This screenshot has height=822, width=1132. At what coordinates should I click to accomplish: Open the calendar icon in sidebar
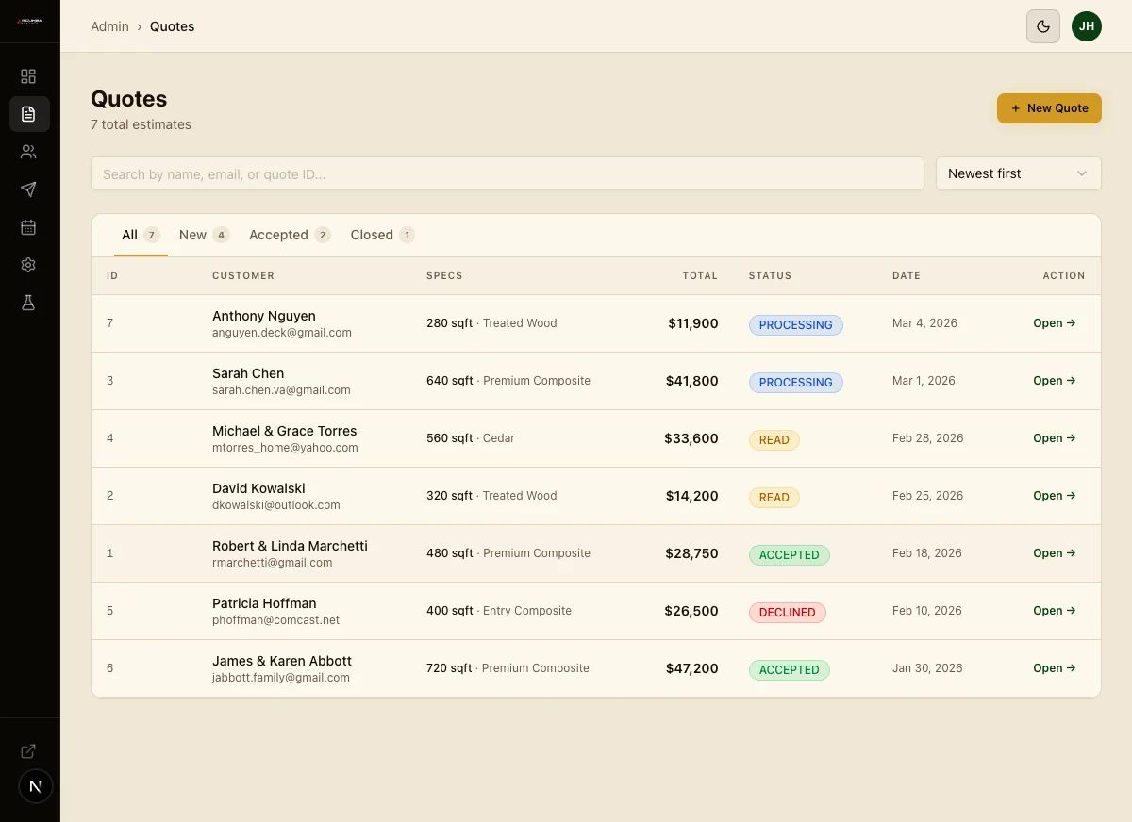pos(28,227)
